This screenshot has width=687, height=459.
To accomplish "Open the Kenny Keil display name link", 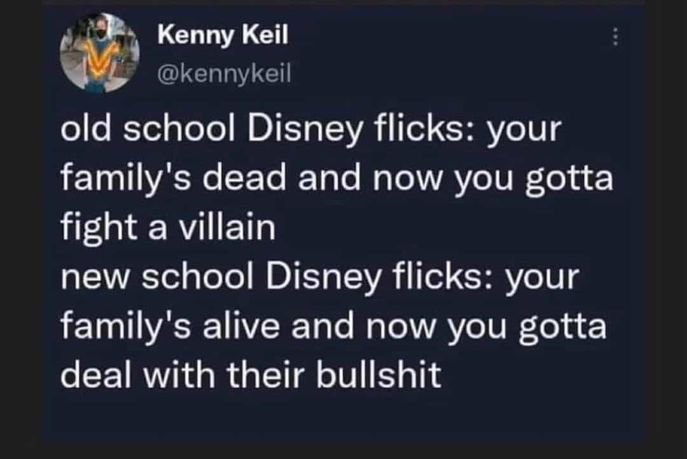I will (x=223, y=36).
